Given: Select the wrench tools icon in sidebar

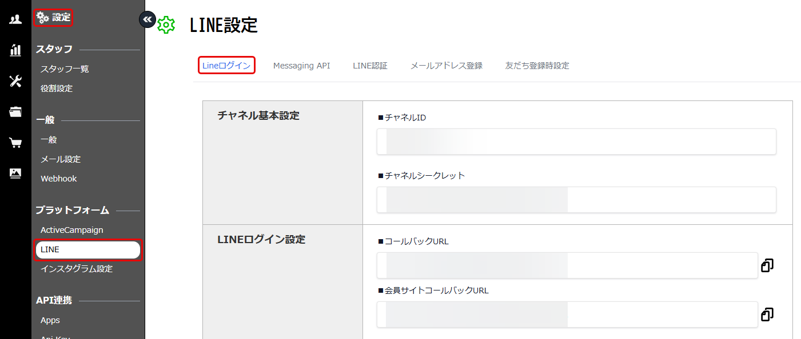Looking at the screenshot, I should click(x=15, y=82).
